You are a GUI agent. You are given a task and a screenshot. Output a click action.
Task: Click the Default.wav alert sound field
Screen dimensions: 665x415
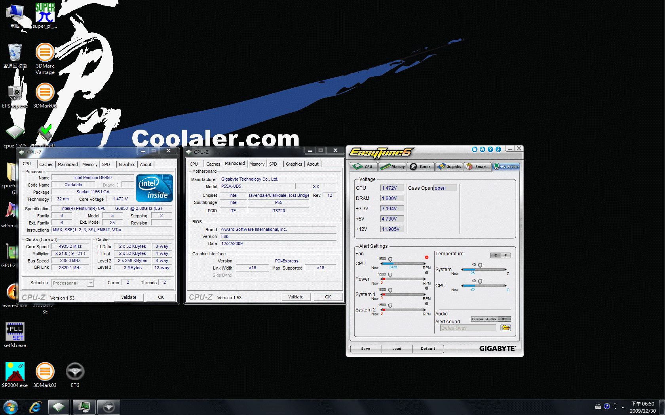[468, 328]
